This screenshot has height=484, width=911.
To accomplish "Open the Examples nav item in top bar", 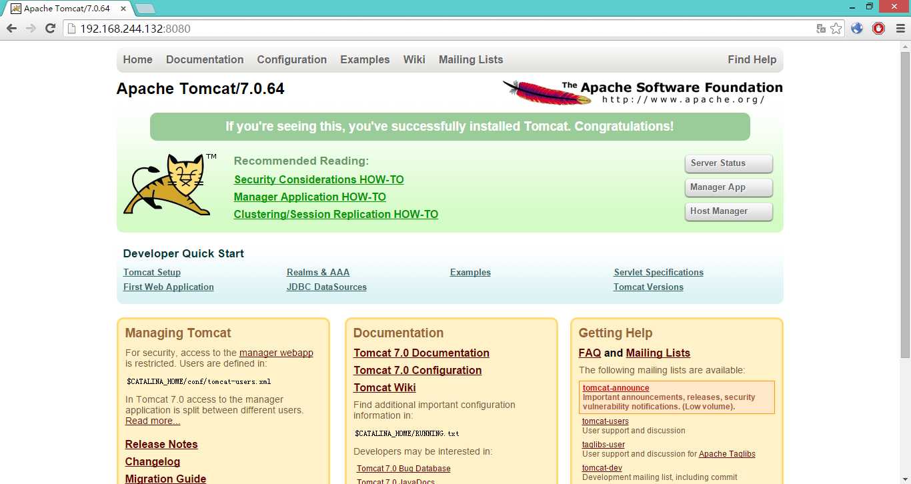I will [365, 59].
